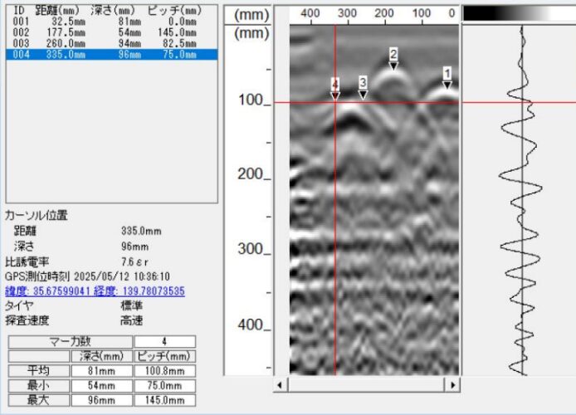Select marker 2 arrow on the radar image
Screen dimensions: 576x415
(x=393, y=56)
